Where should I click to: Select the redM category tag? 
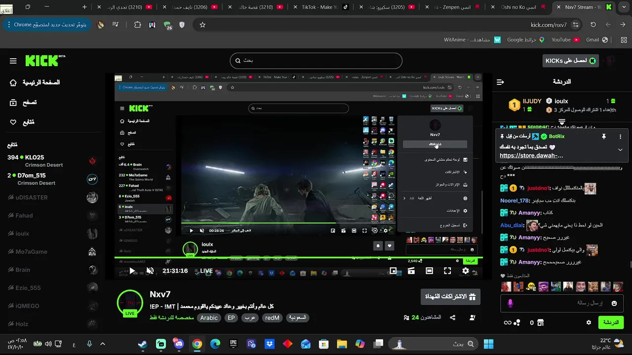(273, 318)
